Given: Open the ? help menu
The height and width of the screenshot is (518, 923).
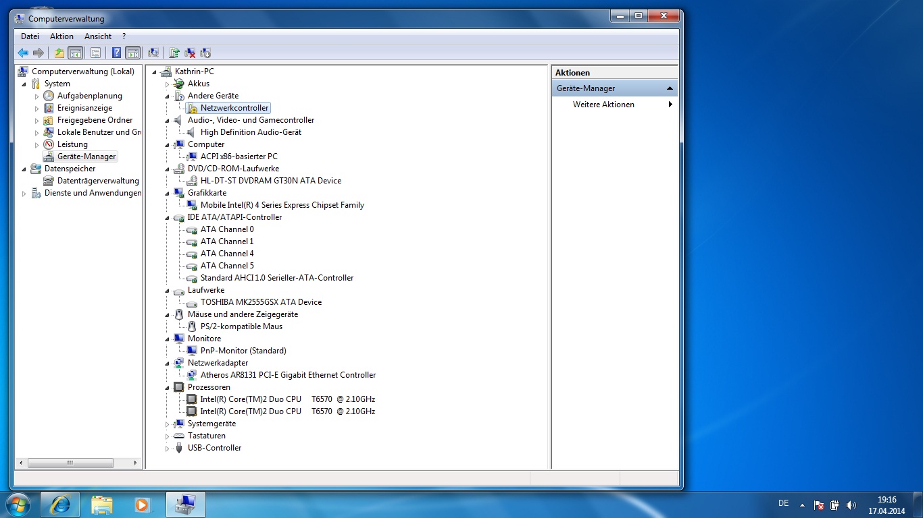Looking at the screenshot, I should (124, 36).
